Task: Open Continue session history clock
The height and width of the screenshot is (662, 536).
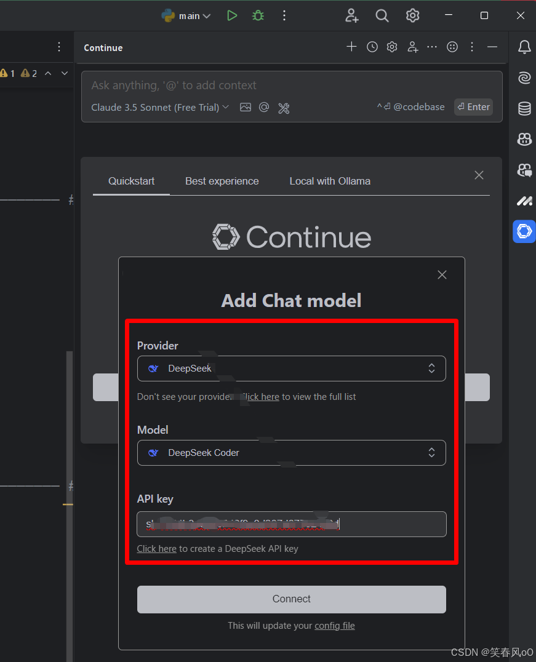Action: tap(372, 47)
